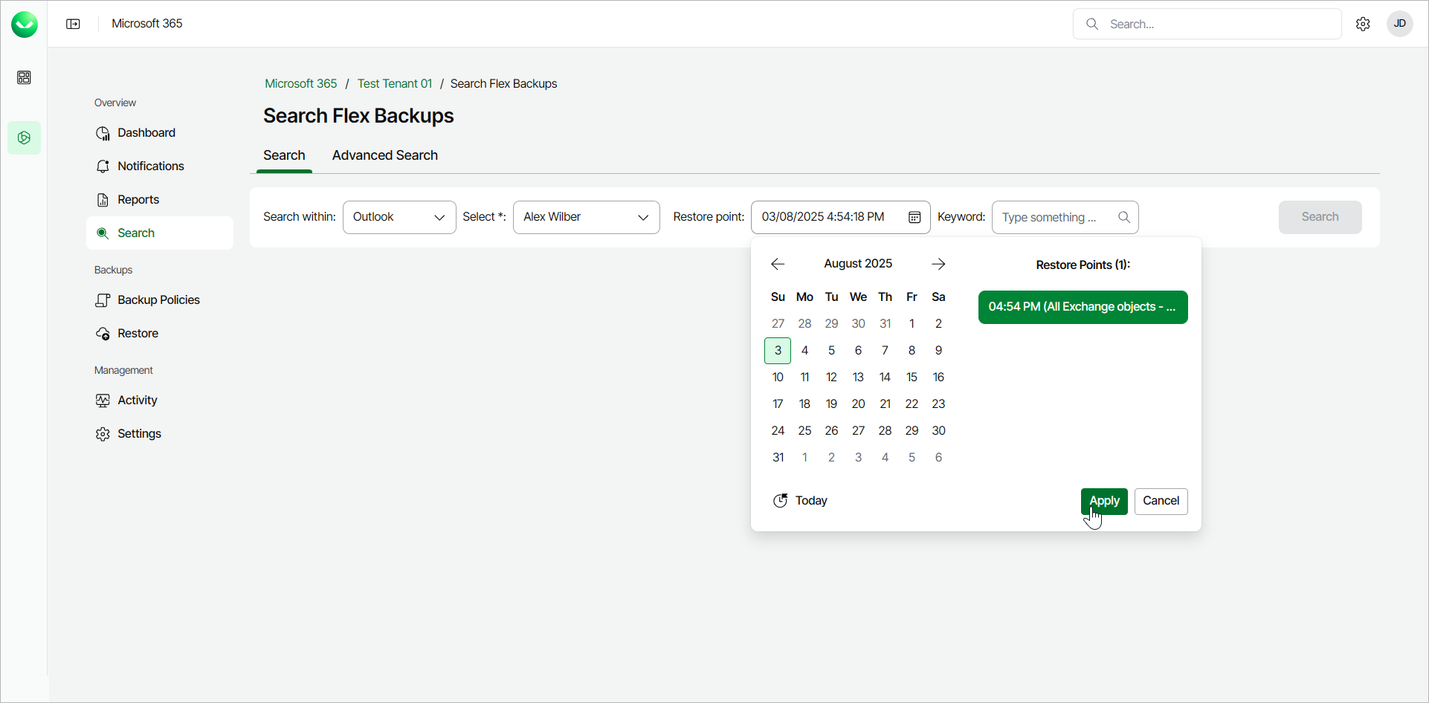Click the JD user avatar
The image size is (1429, 703).
coord(1399,24)
